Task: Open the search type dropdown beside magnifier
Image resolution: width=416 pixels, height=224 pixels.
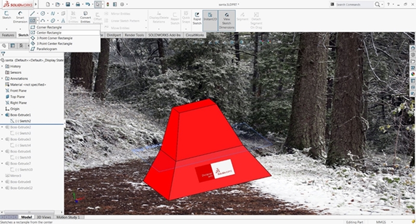Action: click(382, 5)
